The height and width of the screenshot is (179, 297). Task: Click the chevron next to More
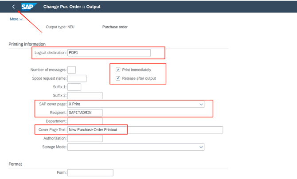21,19
